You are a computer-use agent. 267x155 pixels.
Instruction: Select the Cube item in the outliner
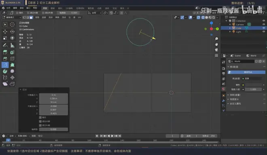(239, 28)
